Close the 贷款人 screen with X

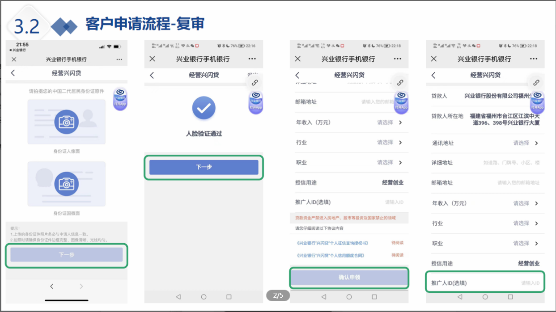coord(433,59)
